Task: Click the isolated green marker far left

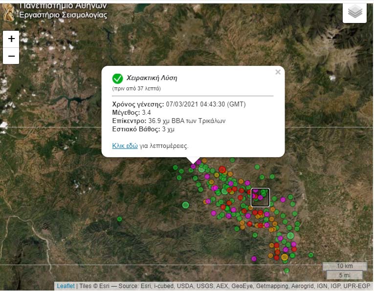Action: pos(119,219)
